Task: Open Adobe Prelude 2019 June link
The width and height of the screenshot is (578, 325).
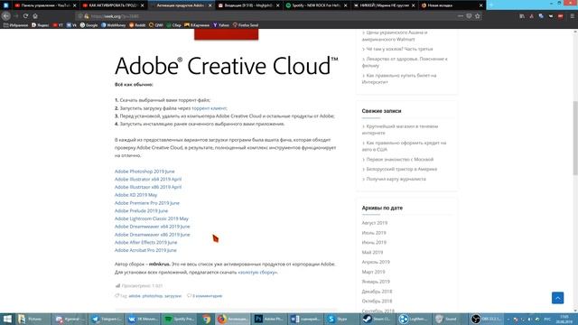Action: [x=141, y=210]
